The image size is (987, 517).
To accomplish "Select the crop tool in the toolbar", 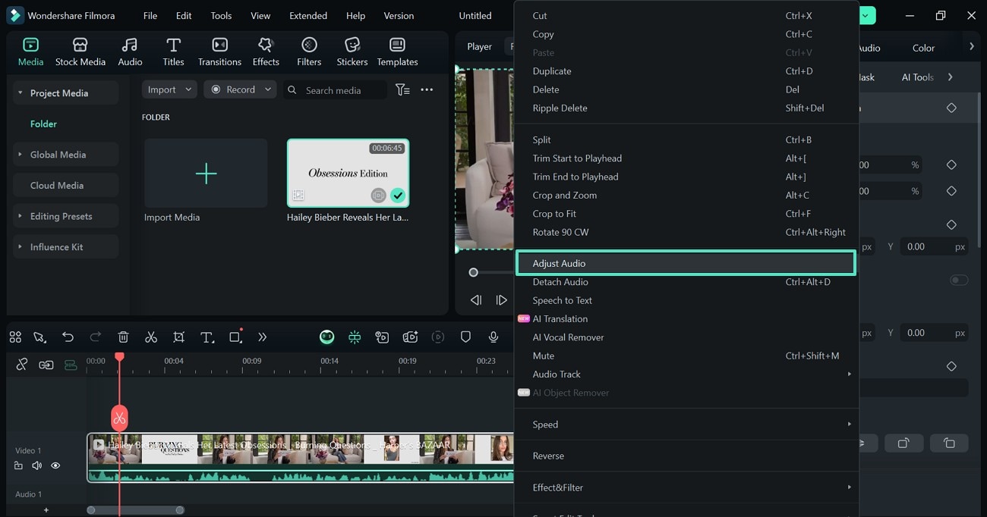I will click(178, 337).
